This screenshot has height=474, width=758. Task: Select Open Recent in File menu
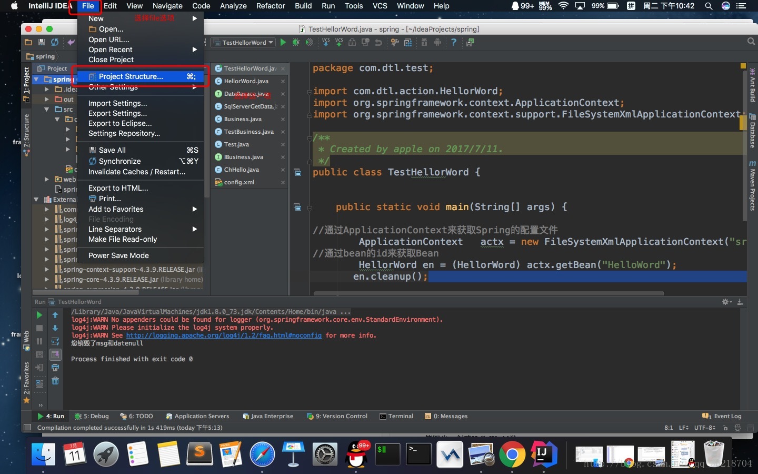[141, 50]
